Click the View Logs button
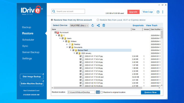This screenshot has width=184, height=103. [x=148, y=12]
